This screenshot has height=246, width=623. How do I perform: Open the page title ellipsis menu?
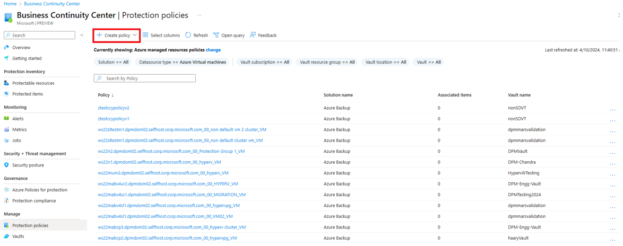[x=199, y=15]
